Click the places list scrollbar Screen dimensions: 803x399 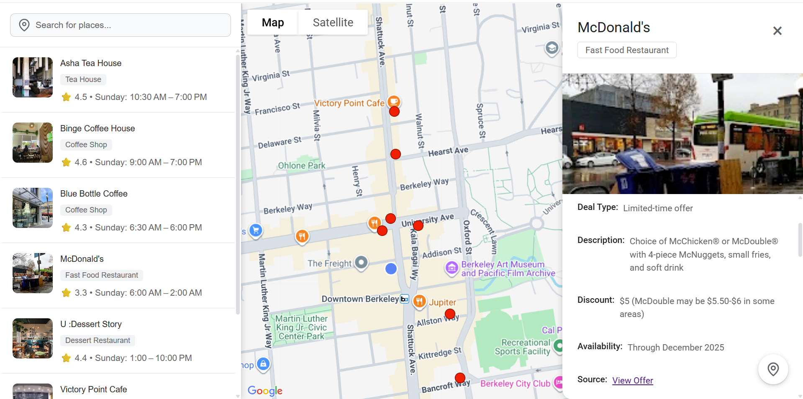point(238,184)
